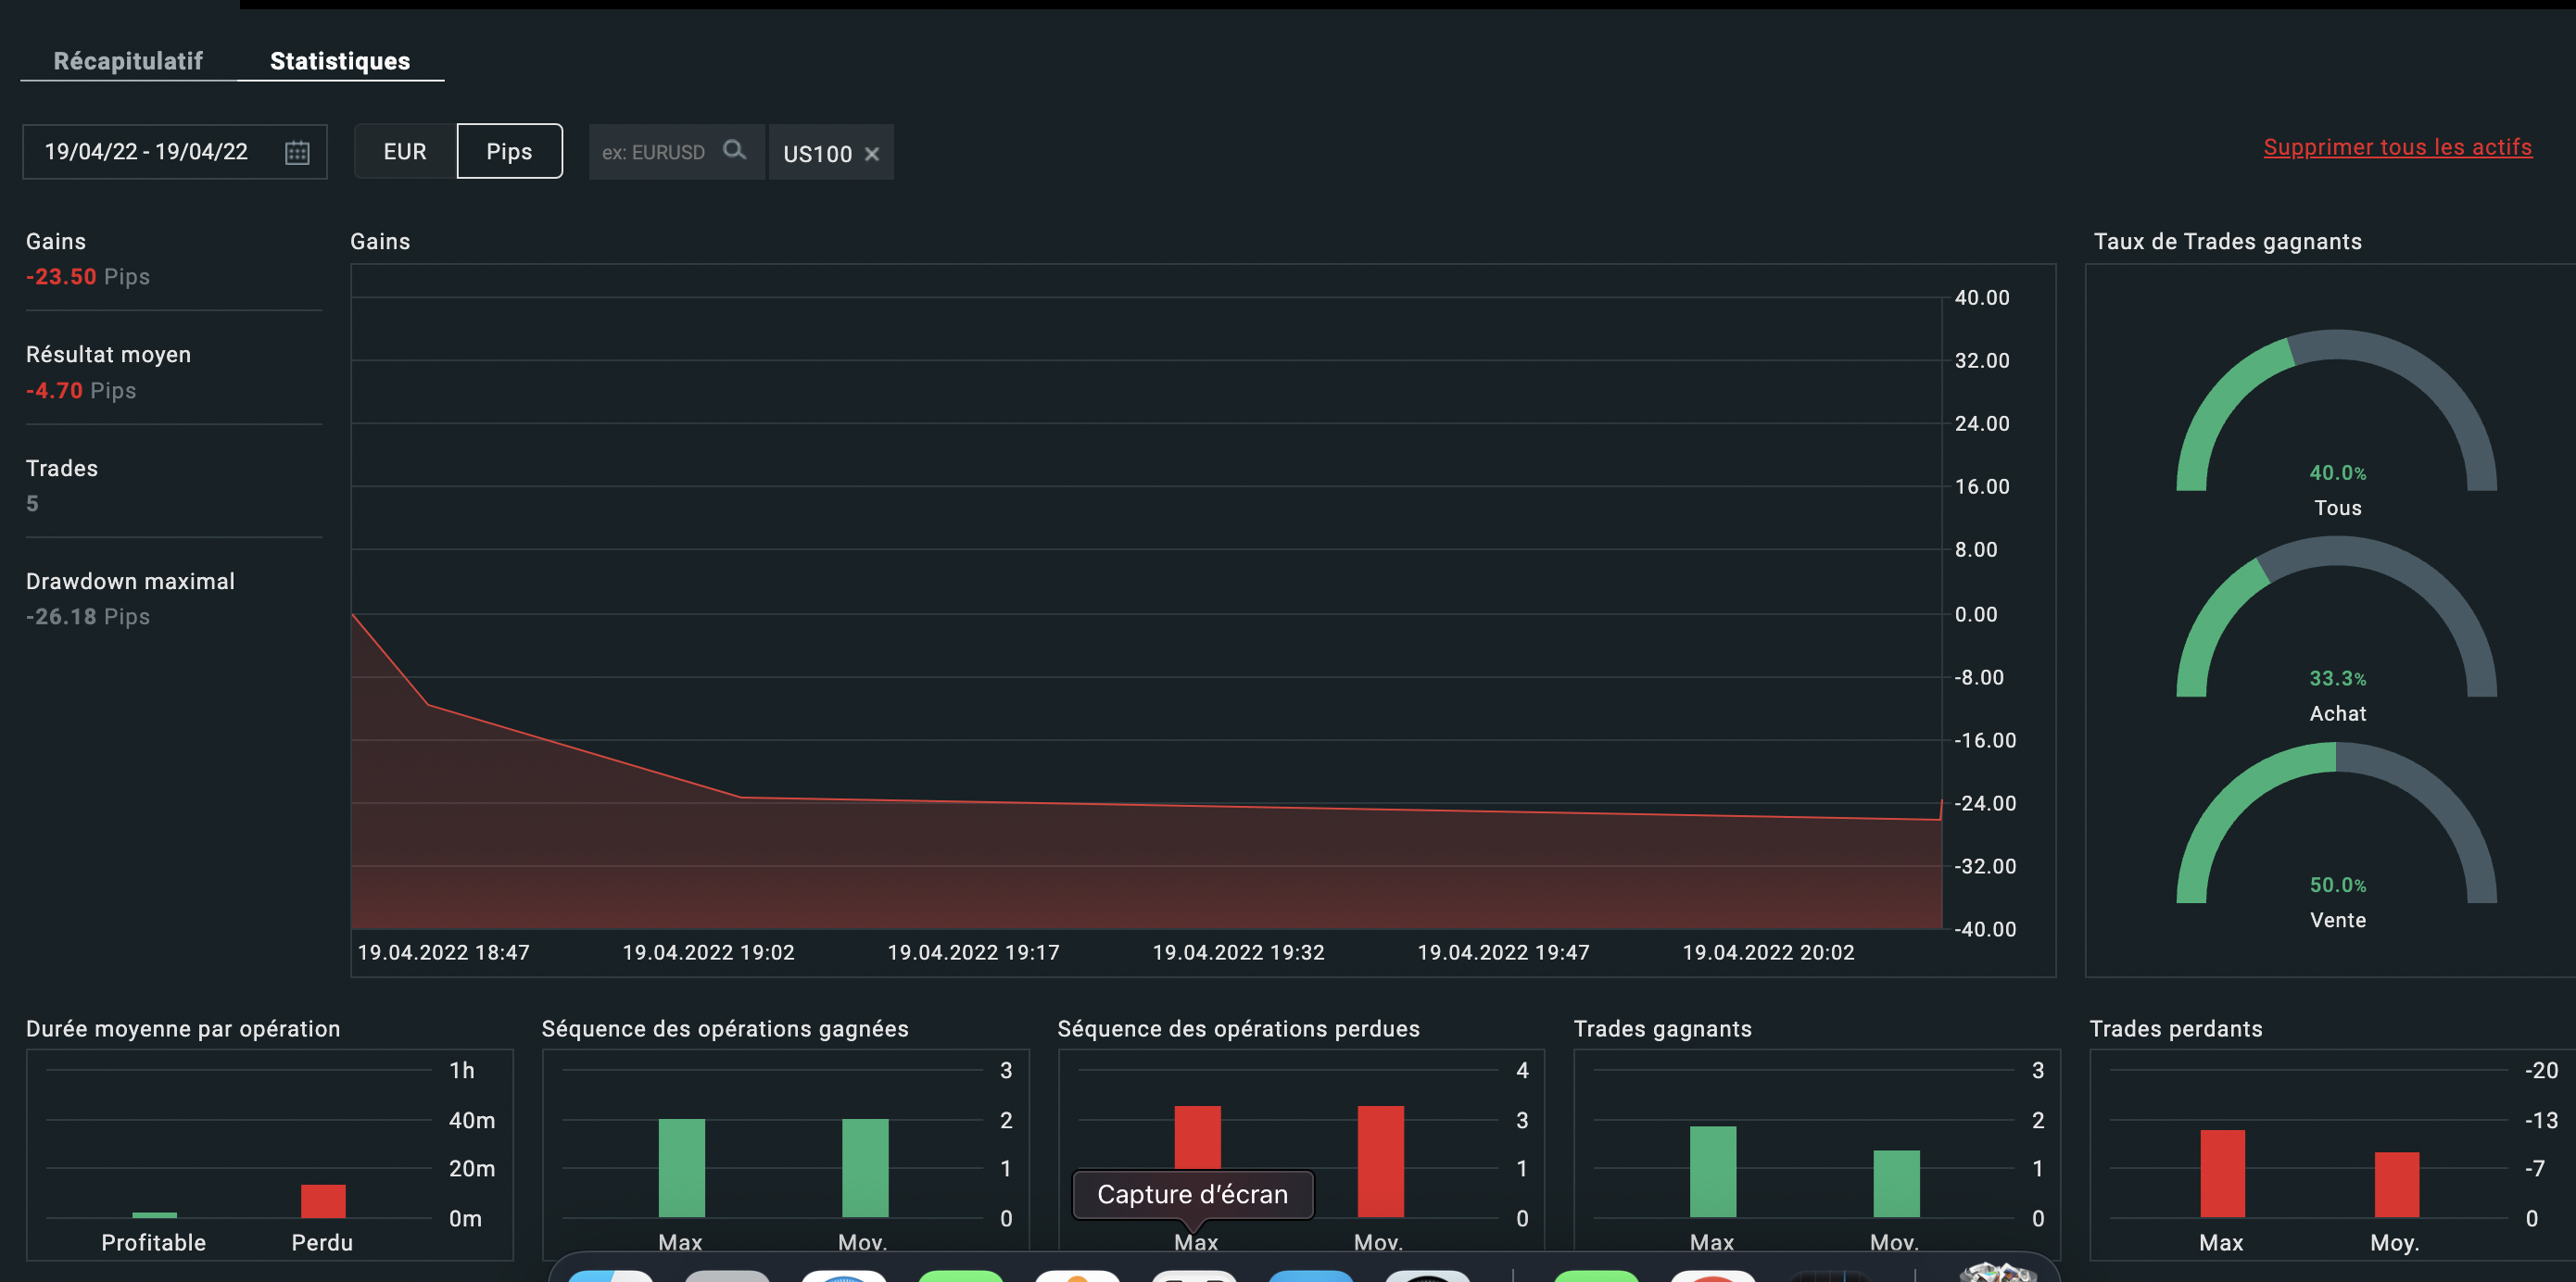
Task: Switch results unit to EUR
Action: point(405,152)
